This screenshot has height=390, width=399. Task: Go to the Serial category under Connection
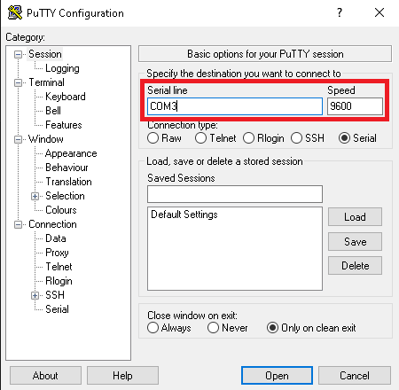click(57, 309)
